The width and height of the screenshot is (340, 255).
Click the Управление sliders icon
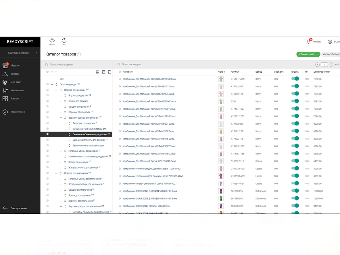(x=5, y=90)
